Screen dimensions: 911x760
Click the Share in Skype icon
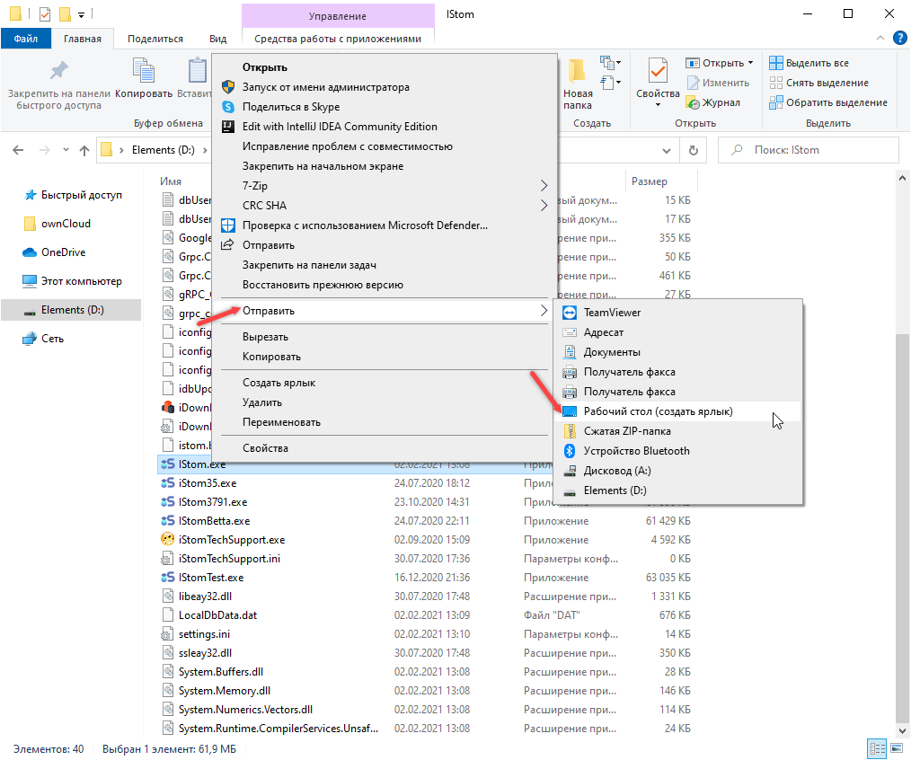(x=228, y=107)
